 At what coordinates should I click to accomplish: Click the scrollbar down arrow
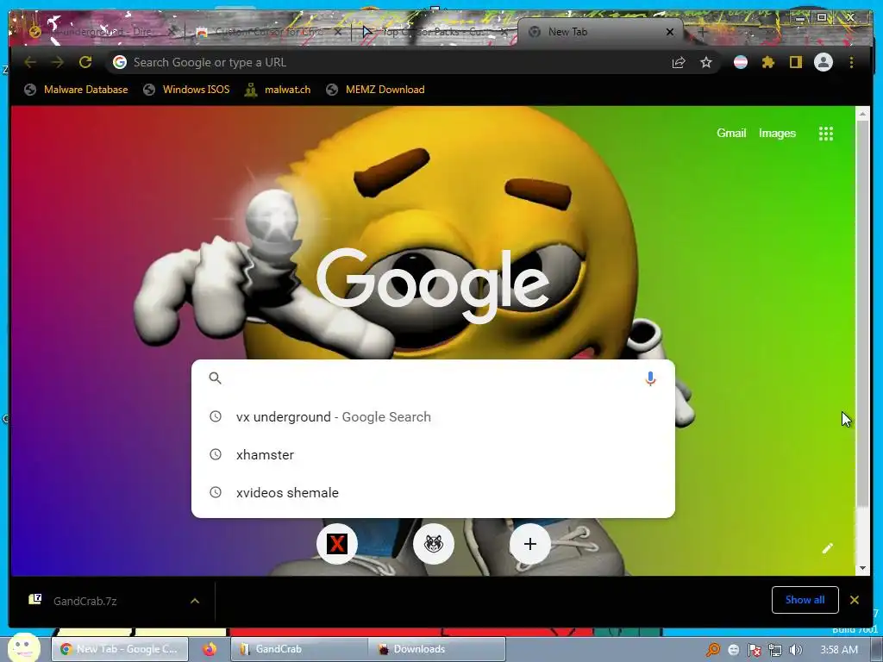[x=862, y=569]
